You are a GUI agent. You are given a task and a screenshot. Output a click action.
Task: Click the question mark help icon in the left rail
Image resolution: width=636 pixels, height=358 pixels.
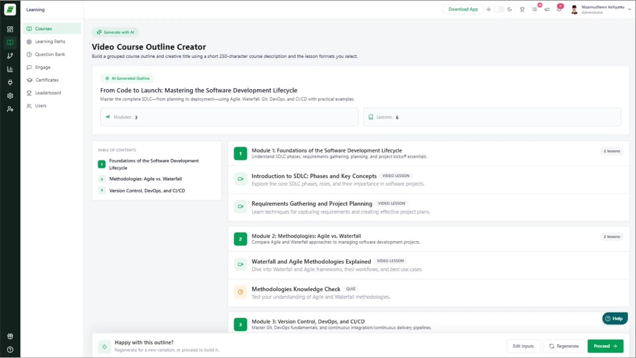coord(10,349)
